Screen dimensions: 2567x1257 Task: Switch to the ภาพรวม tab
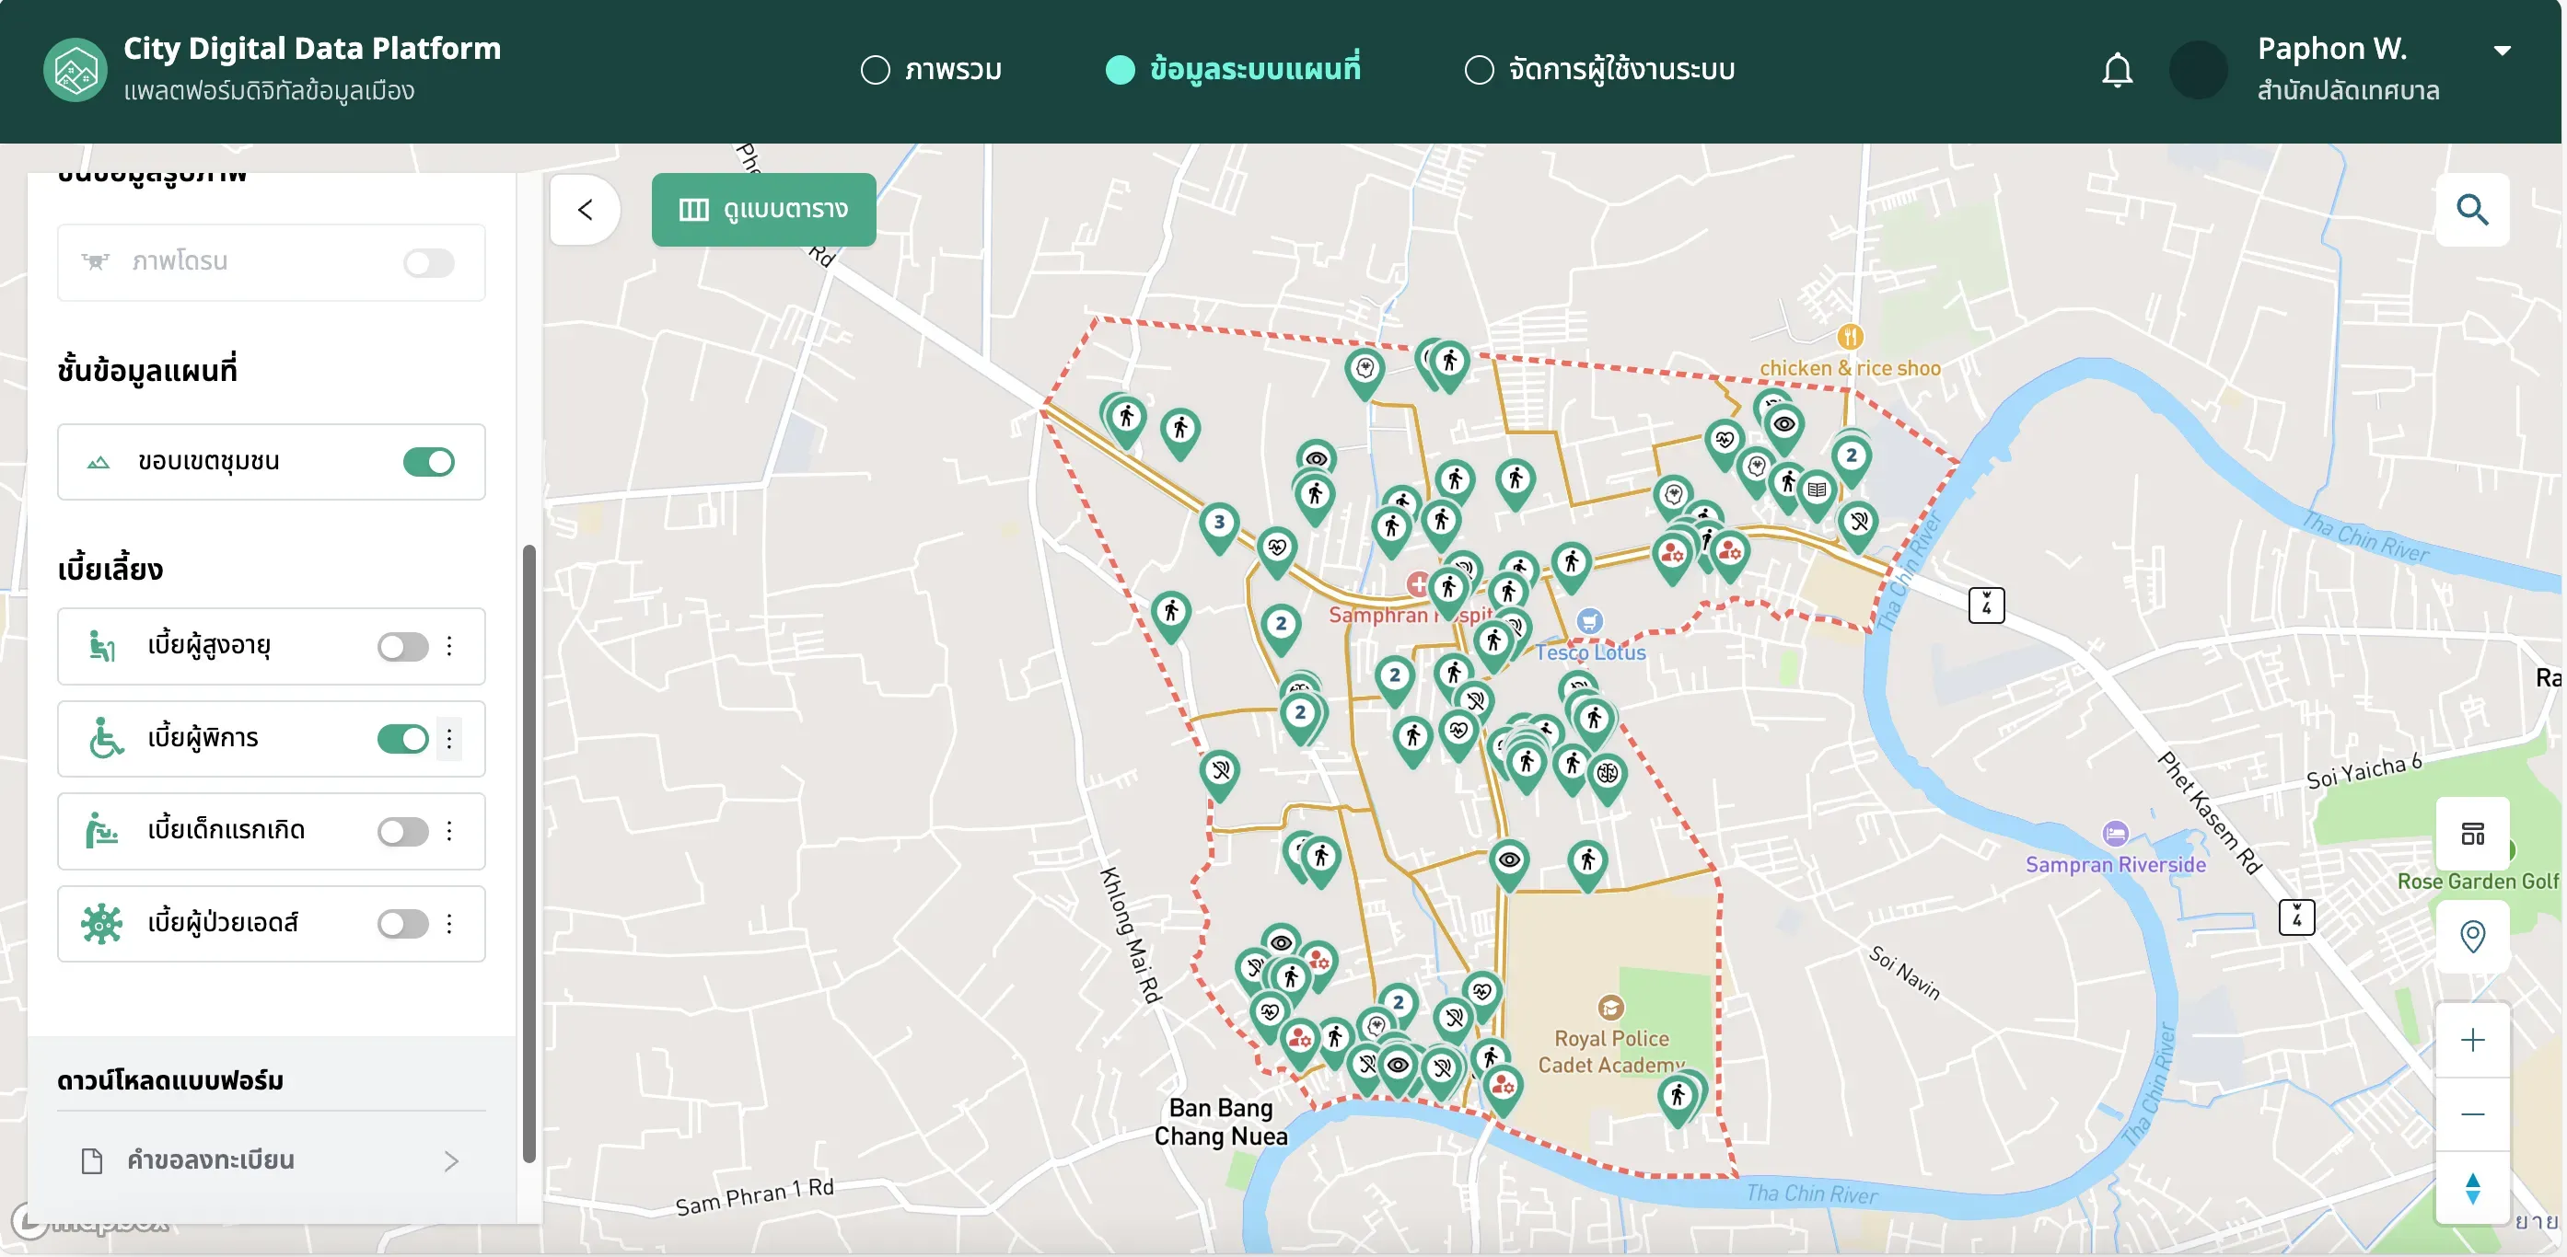[x=931, y=71]
